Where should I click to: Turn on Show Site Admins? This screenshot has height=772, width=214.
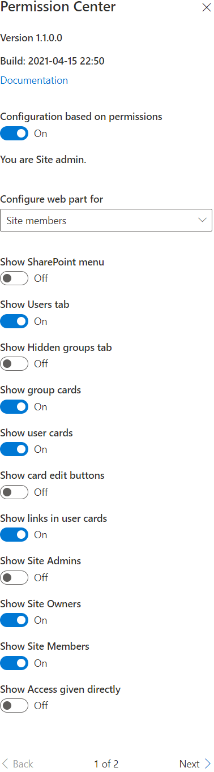coord(14,578)
